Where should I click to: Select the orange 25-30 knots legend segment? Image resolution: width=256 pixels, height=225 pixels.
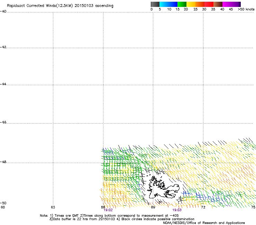200,4
